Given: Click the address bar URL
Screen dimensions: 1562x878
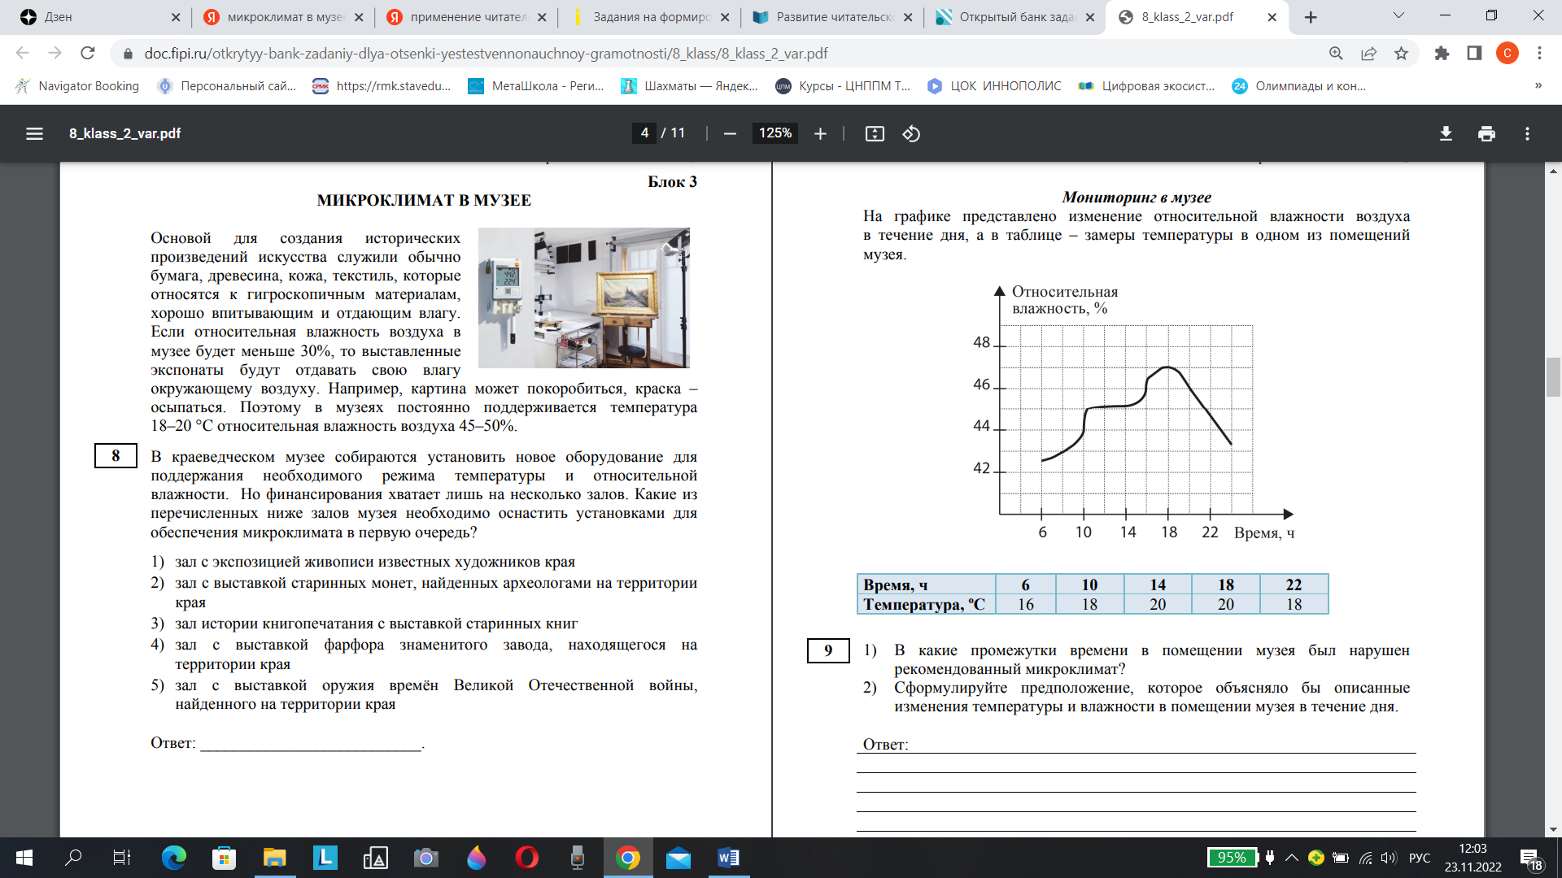Looking at the screenshot, I should (x=486, y=53).
